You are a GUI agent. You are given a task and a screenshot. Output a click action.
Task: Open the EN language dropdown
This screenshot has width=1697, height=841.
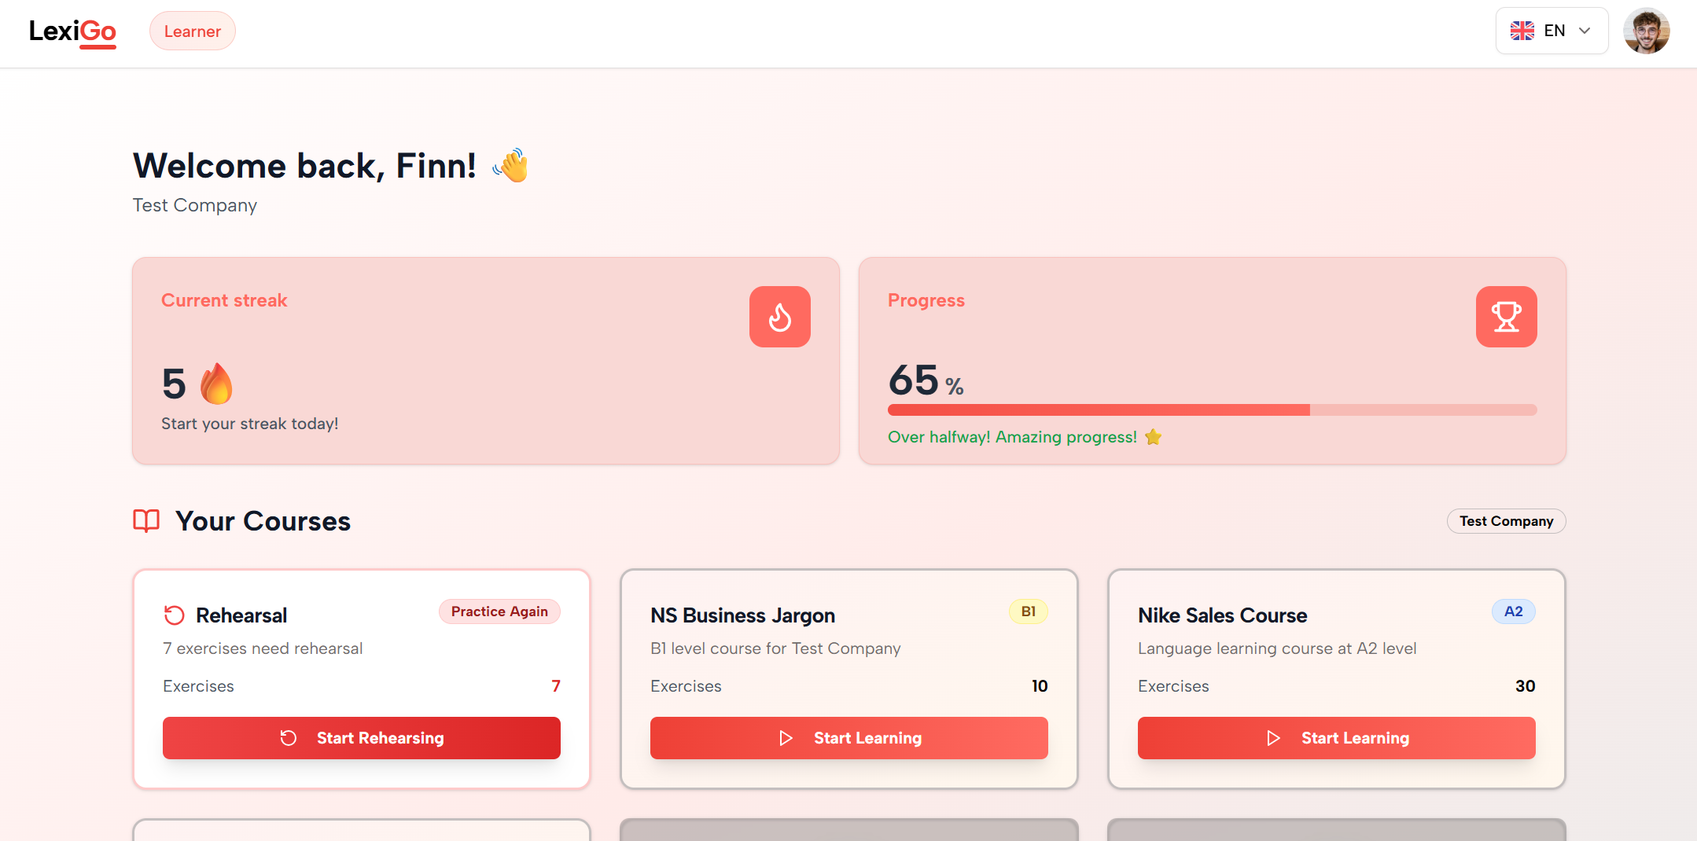click(1552, 31)
